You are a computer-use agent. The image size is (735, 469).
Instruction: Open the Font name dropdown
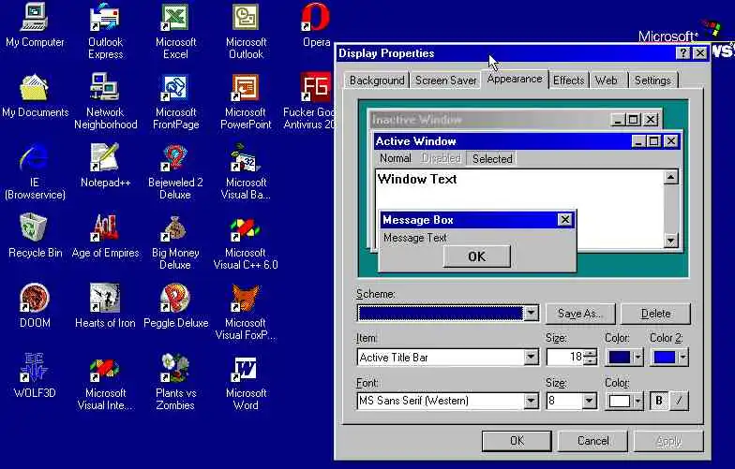point(531,401)
